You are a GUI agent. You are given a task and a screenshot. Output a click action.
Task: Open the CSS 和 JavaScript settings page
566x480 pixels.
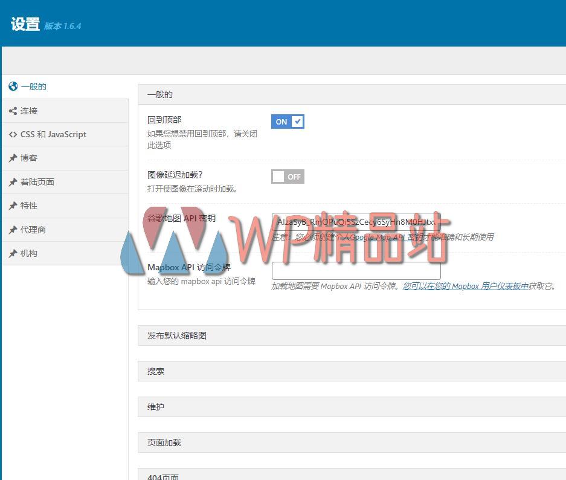54,134
